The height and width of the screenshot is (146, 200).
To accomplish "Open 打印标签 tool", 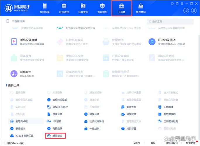I will tap(129, 128).
